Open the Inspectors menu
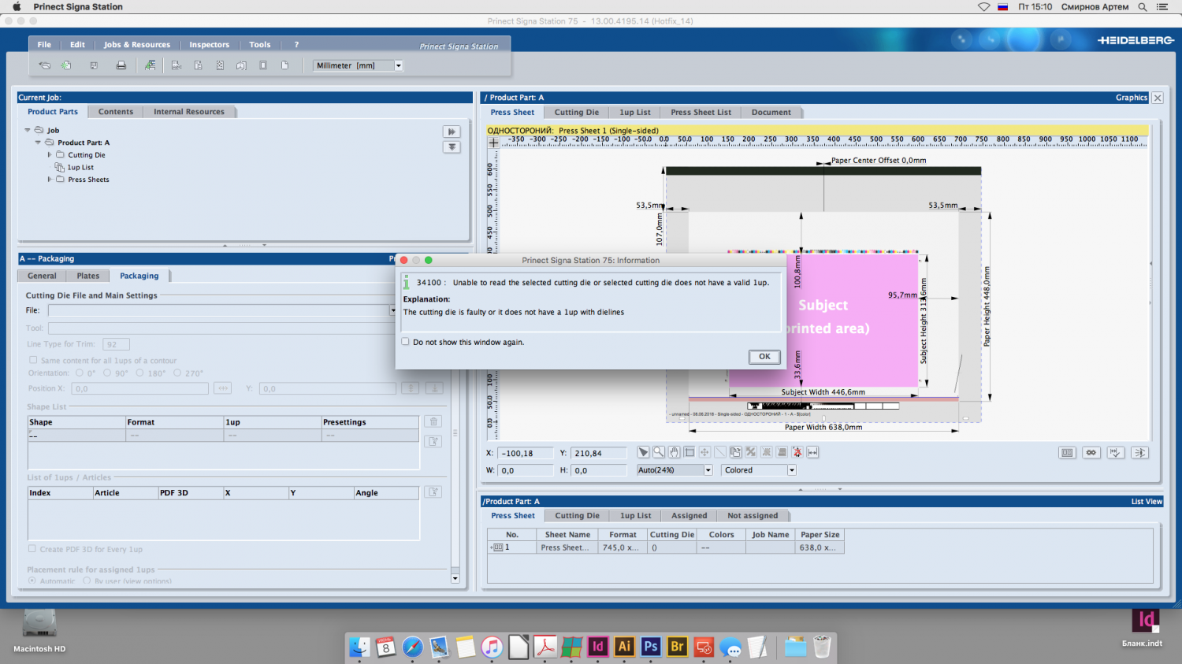 click(209, 45)
